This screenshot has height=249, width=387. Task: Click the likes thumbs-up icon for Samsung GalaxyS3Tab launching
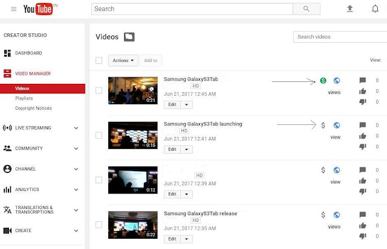[363, 136]
